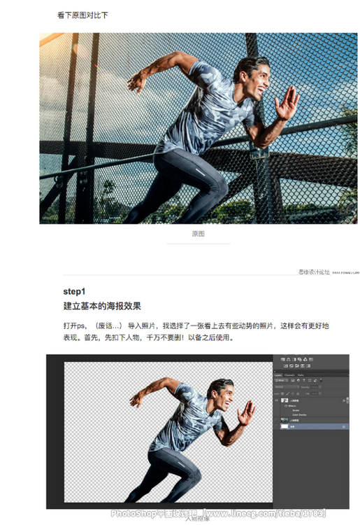Collapse the Layers panel with its top-left arrow
This screenshot has height=525, width=360.
point(275,372)
